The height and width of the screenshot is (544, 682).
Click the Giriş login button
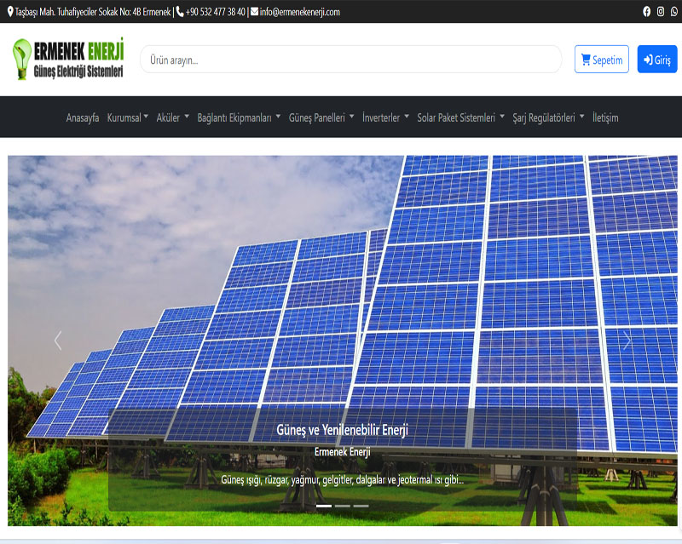[x=657, y=60]
